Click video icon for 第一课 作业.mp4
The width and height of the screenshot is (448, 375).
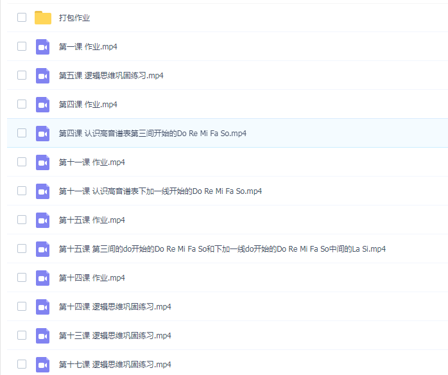[42, 47]
